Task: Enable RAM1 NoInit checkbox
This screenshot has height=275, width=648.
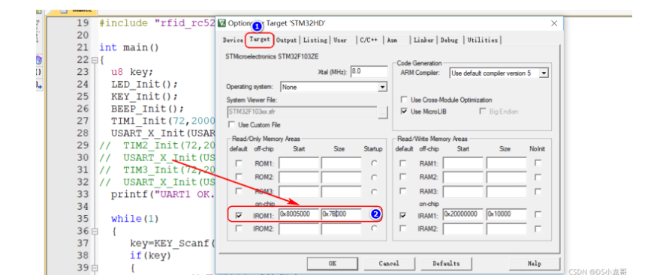Action: [x=538, y=163]
